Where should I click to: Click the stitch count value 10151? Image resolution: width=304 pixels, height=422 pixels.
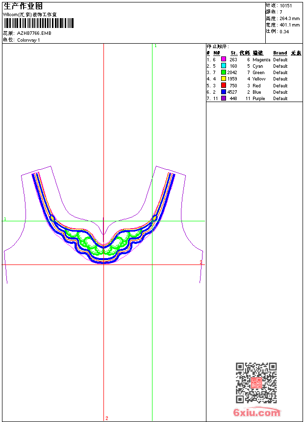[x=286, y=5]
